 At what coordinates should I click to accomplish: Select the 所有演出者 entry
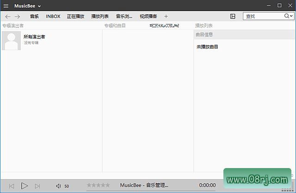(34, 37)
